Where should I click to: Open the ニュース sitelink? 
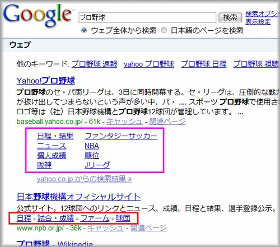pyautogui.click(x=52, y=146)
